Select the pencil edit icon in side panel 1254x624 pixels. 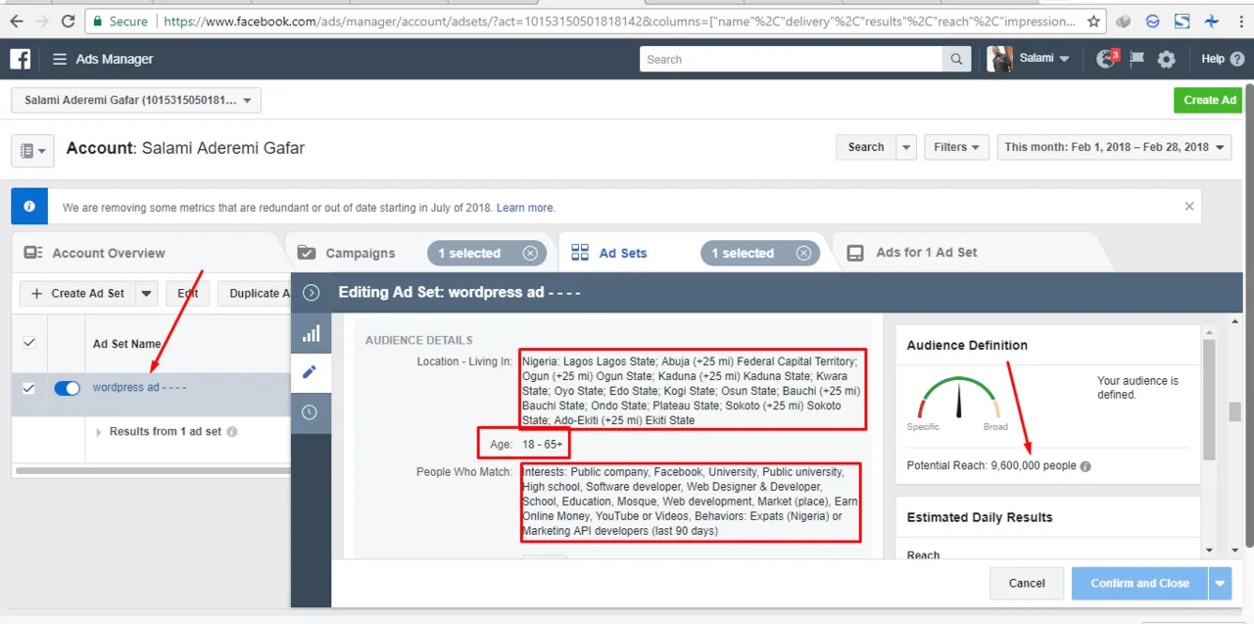pyautogui.click(x=311, y=372)
